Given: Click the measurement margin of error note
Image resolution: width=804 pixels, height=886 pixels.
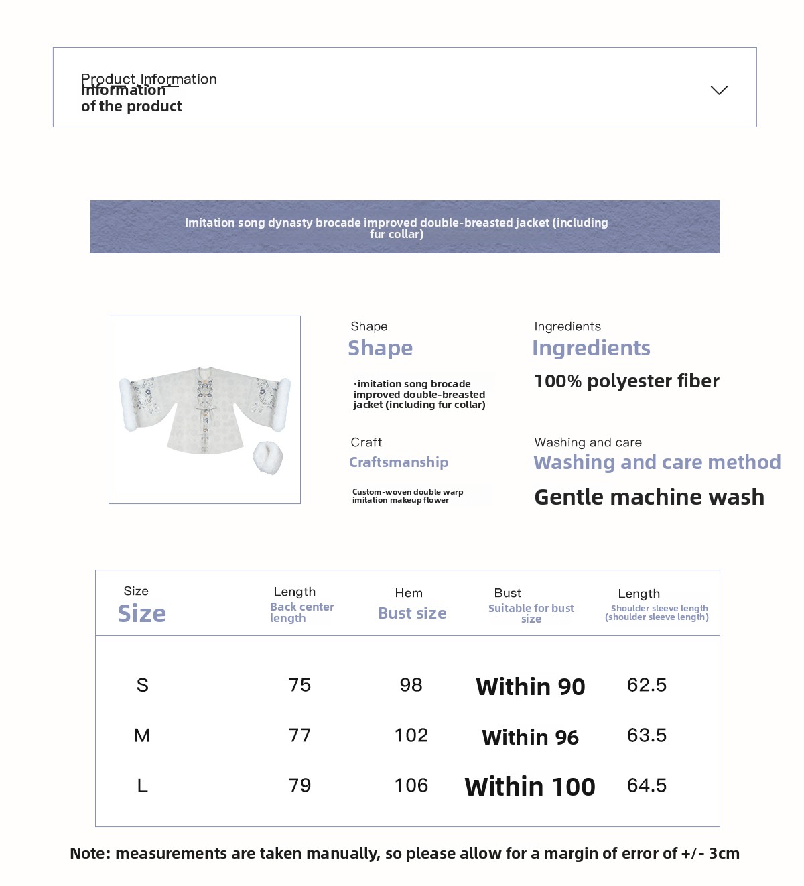Looking at the screenshot, I should coord(405,853).
